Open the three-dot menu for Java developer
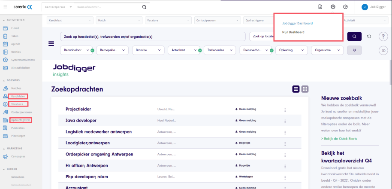The width and height of the screenshot is (392, 189). click(285, 121)
